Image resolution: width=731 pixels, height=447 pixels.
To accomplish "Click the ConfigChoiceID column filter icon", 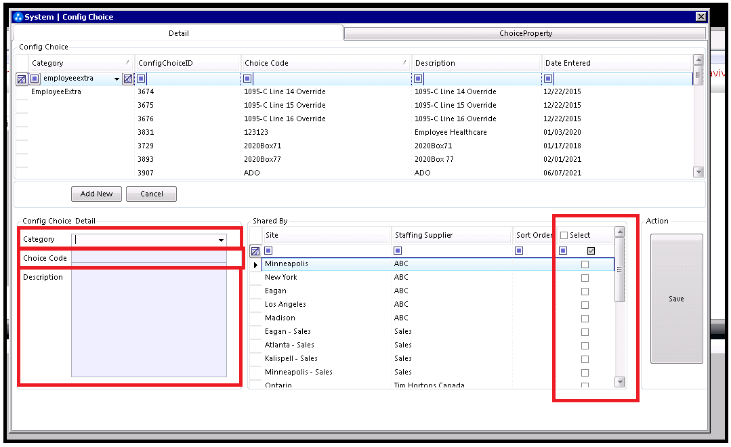I will click(x=142, y=79).
